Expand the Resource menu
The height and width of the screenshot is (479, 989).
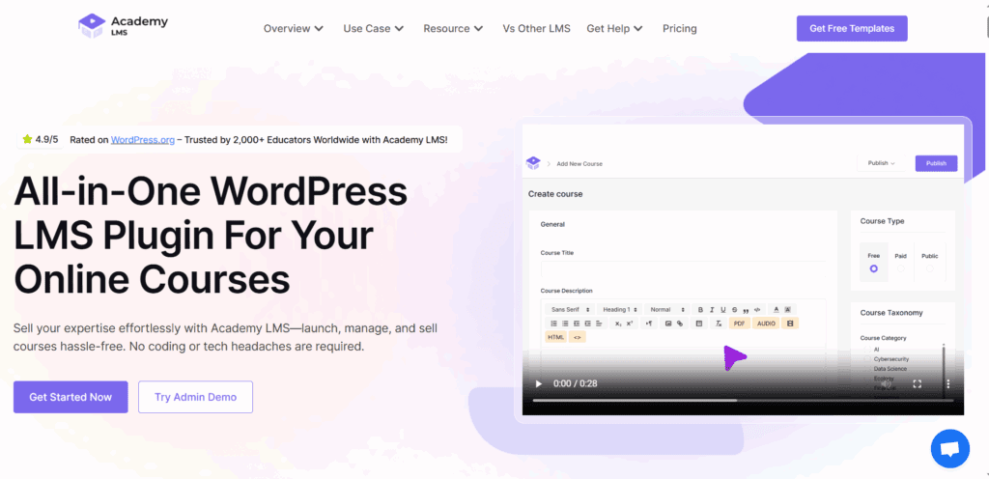(453, 28)
